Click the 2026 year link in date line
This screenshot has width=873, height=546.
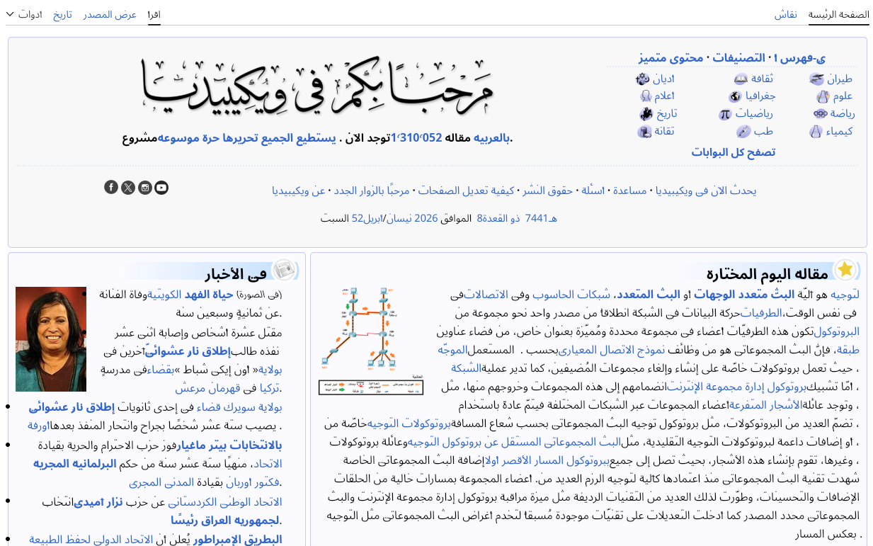(x=426, y=218)
